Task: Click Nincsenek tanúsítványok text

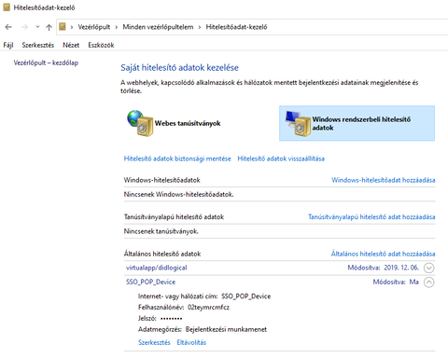Action: [161, 231]
